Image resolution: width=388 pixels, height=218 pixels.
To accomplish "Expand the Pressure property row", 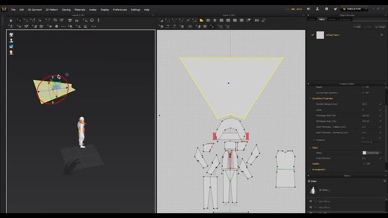I will tap(314, 140).
